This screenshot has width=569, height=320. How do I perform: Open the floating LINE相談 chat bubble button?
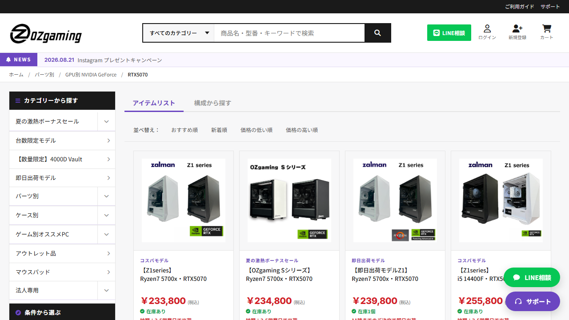click(532, 277)
